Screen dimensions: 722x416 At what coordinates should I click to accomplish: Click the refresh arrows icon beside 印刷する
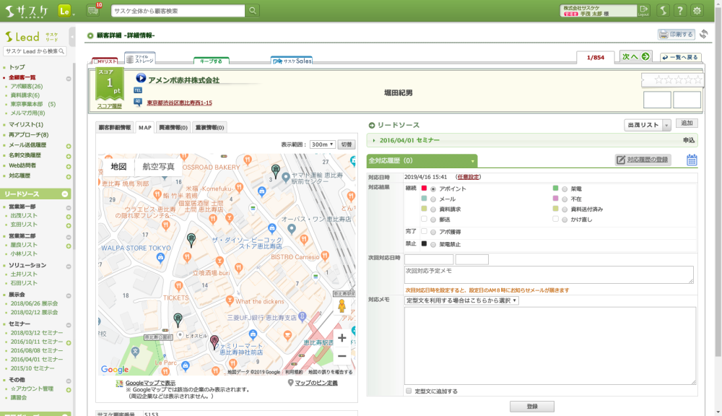(x=704, y=34)
